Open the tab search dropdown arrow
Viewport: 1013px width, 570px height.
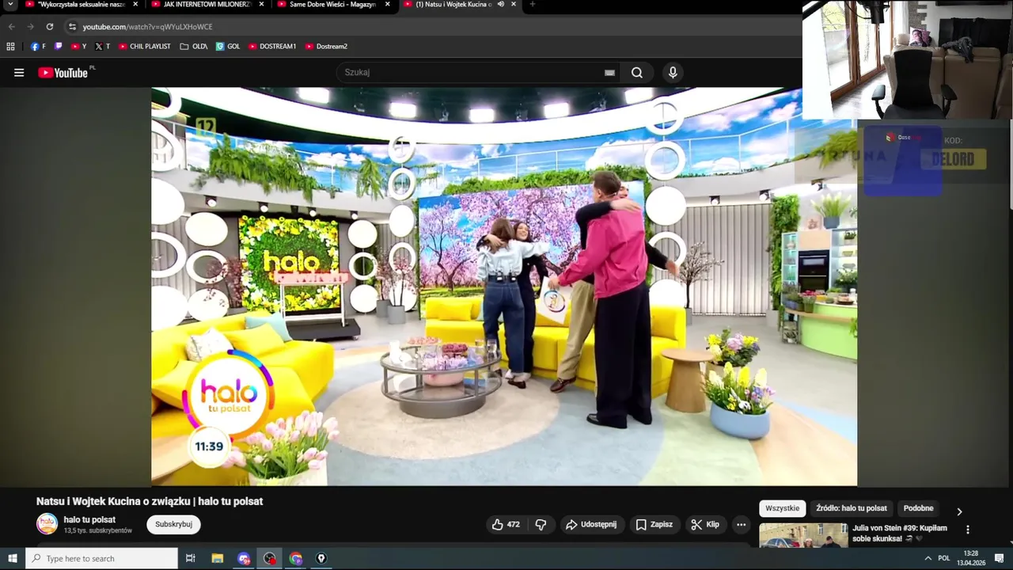(x=10, y=5)
